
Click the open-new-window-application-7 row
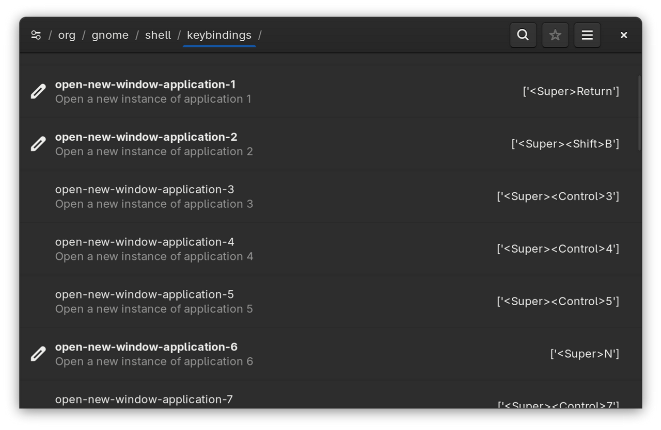[144, 400]
